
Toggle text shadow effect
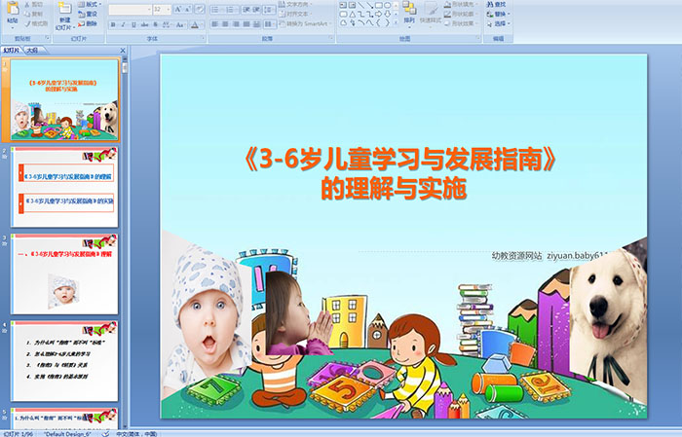pos(155,24)
